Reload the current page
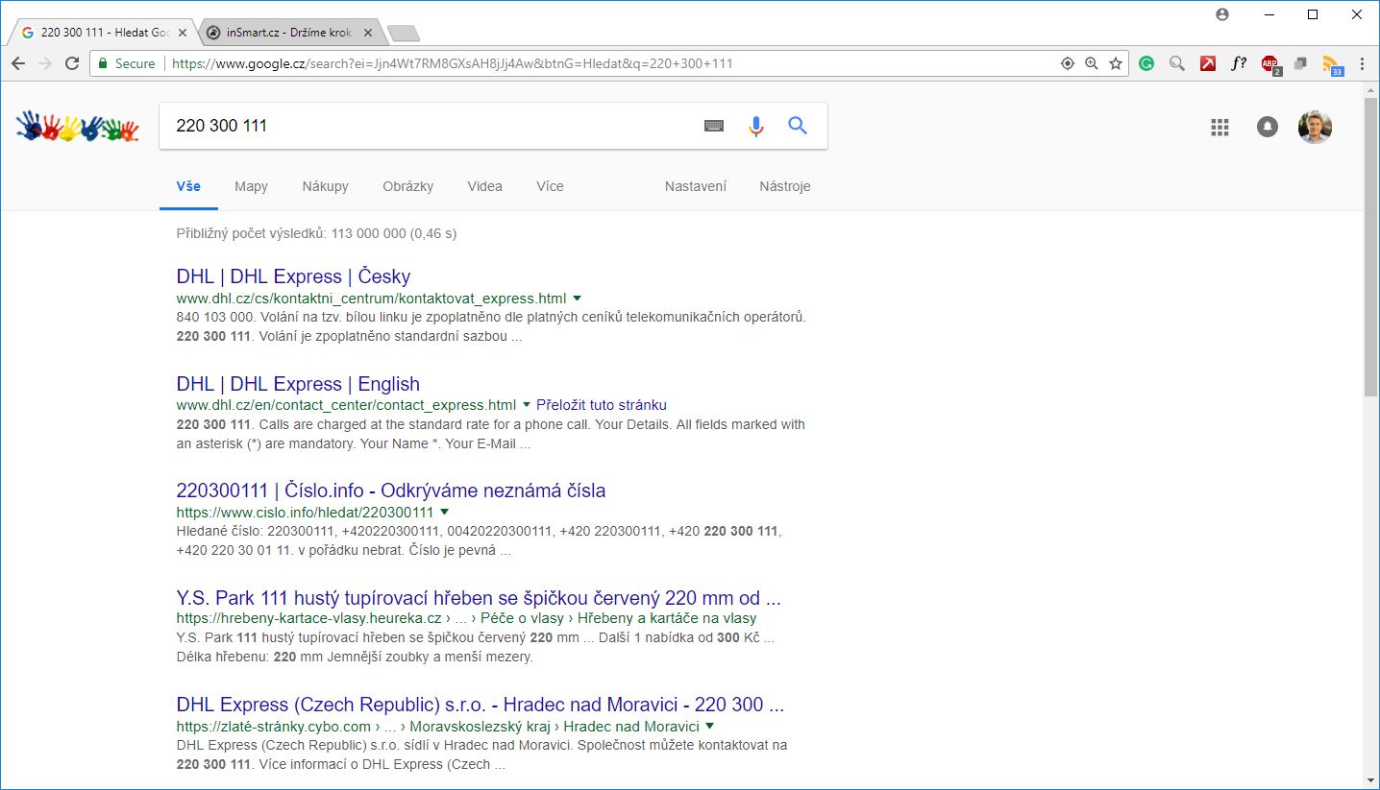1380x790 pixels. click(71, 63)
